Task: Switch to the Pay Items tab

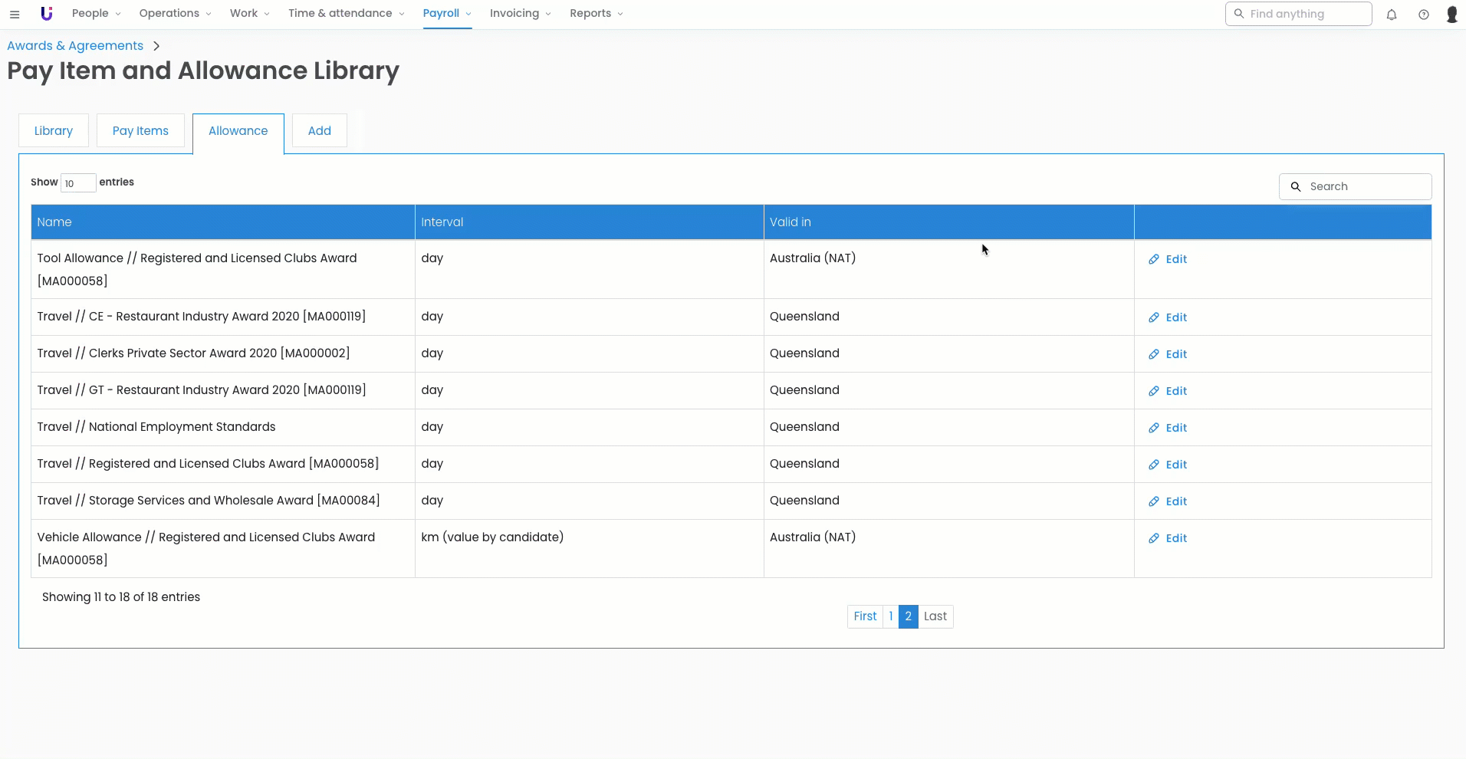Action: coord(140,130)
